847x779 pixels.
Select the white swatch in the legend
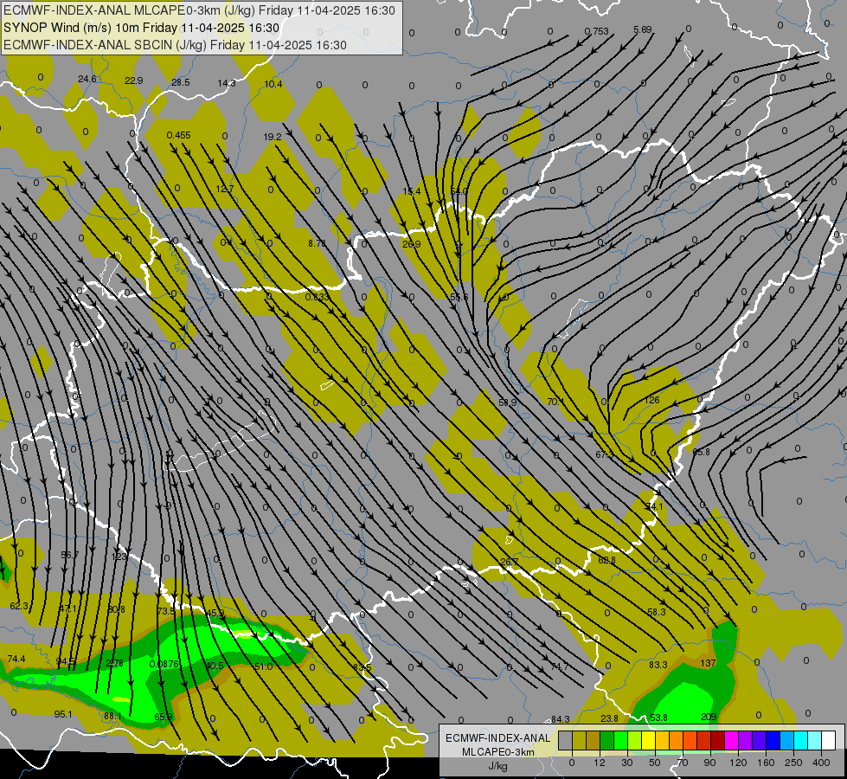pyautogui.click(x=828, y=740)
